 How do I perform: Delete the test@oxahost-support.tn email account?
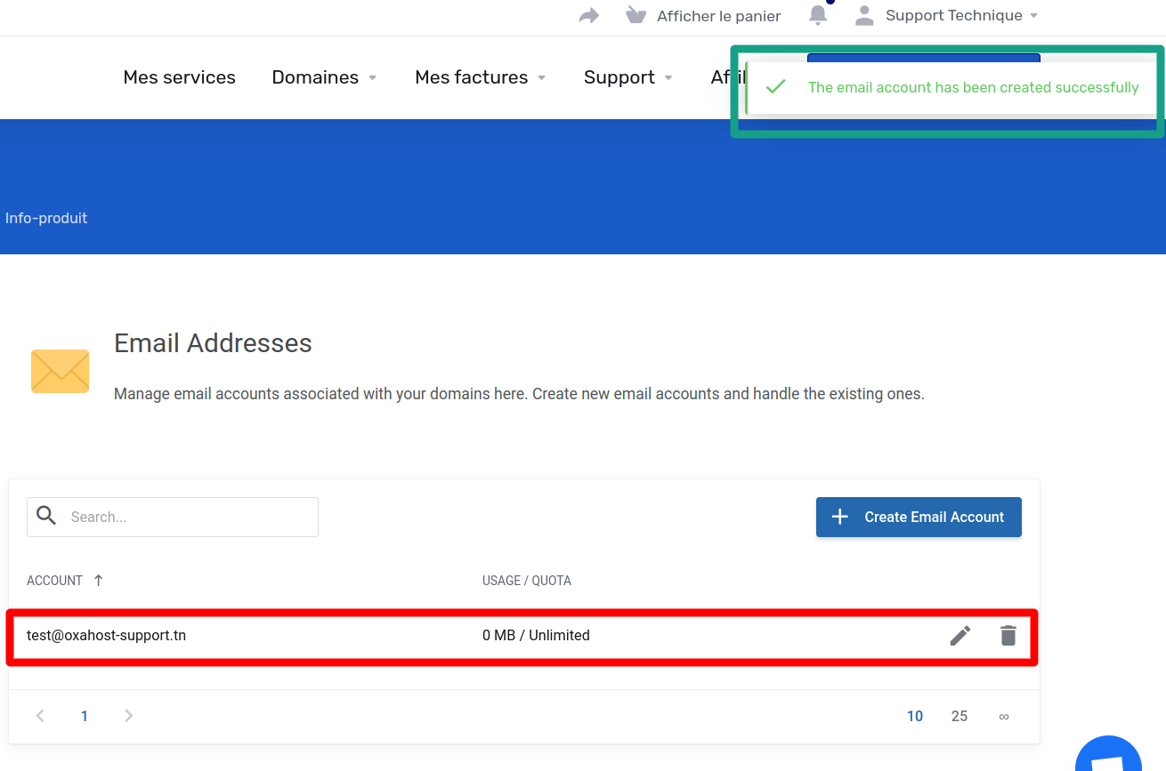coord(1008,635)
